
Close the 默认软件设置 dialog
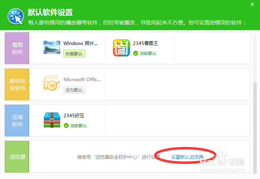click(x=252, y=4)
